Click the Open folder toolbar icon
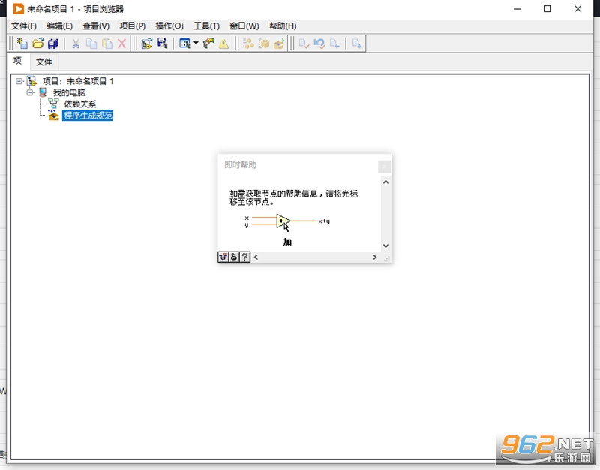 tap(38, 44)
